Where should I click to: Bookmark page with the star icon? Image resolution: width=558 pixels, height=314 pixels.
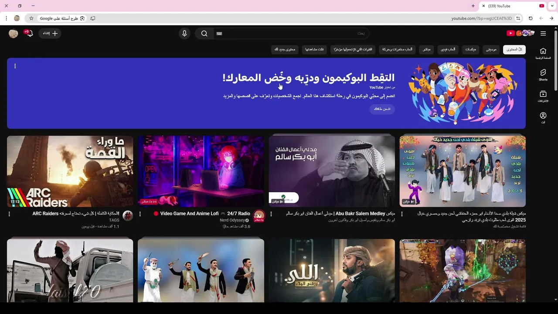click(31, 18)
